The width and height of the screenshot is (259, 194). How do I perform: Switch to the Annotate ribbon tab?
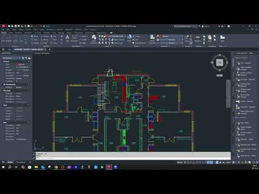click(x=18, y=33)
